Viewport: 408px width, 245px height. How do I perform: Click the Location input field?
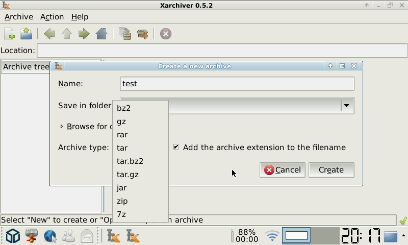(x=222, y=51)
